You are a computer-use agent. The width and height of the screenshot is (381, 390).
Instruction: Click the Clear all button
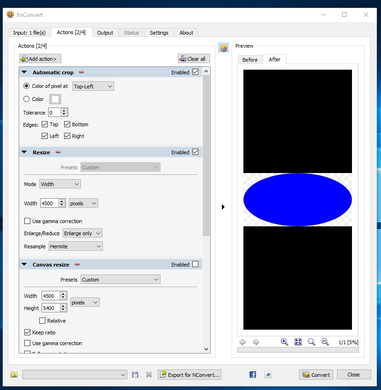(194, 59)
